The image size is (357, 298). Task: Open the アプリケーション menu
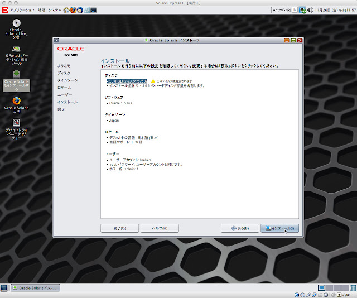pos(22,10)
